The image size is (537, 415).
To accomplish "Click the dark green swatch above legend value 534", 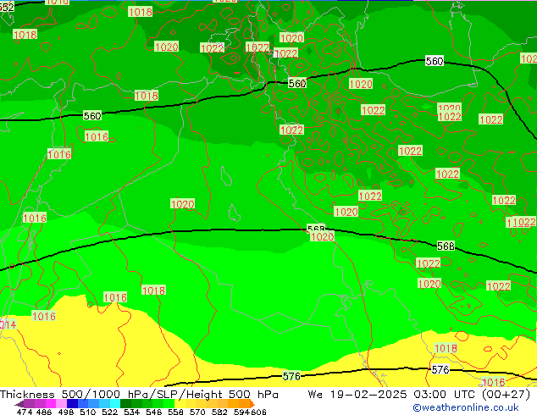I will click(x=125, y=404).
